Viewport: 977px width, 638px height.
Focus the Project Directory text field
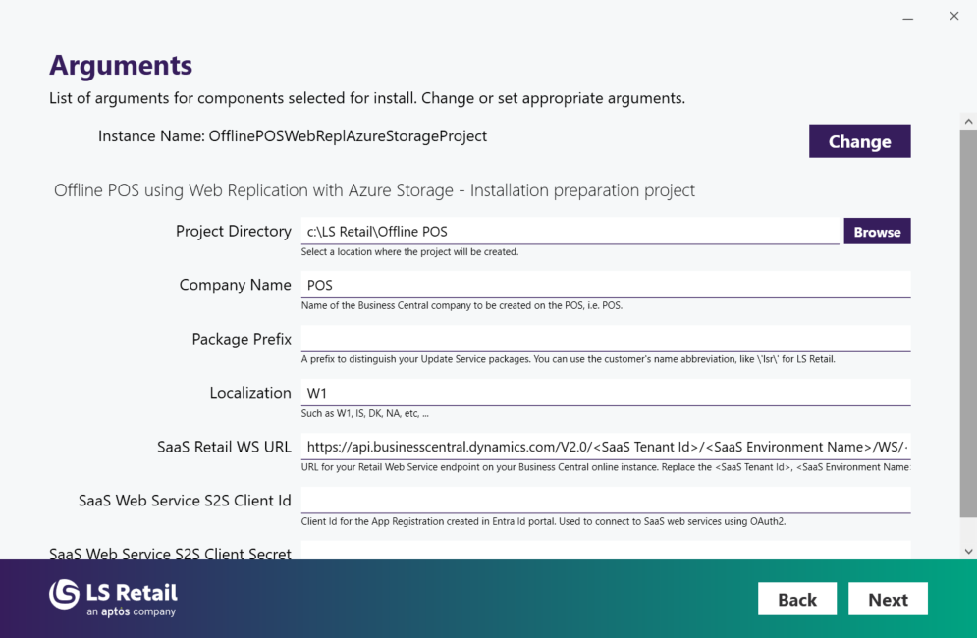point(570,232)
